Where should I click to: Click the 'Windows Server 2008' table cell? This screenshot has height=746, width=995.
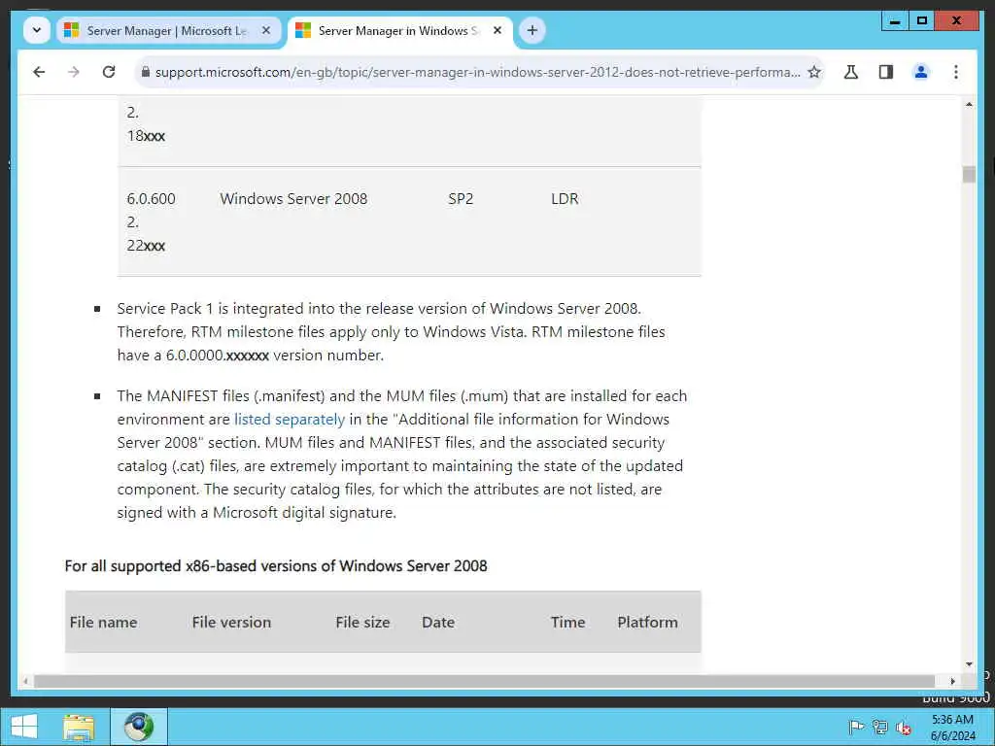click(x=293, y=198)
